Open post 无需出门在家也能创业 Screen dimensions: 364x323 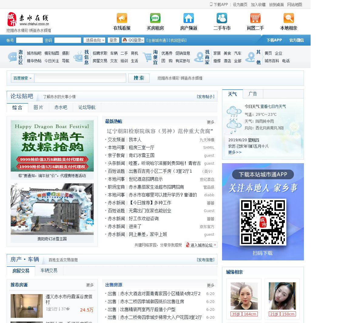click(150, 211)
